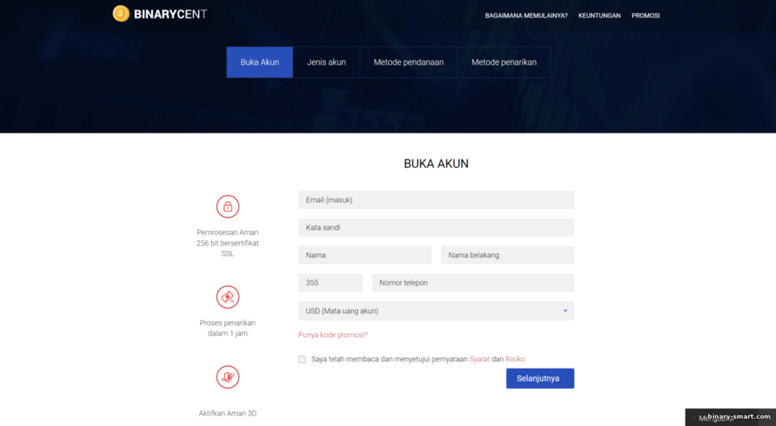Focus the Email (masuk) field
The image size is (776, 426).
pyautogui.click(x=436, y=200)
